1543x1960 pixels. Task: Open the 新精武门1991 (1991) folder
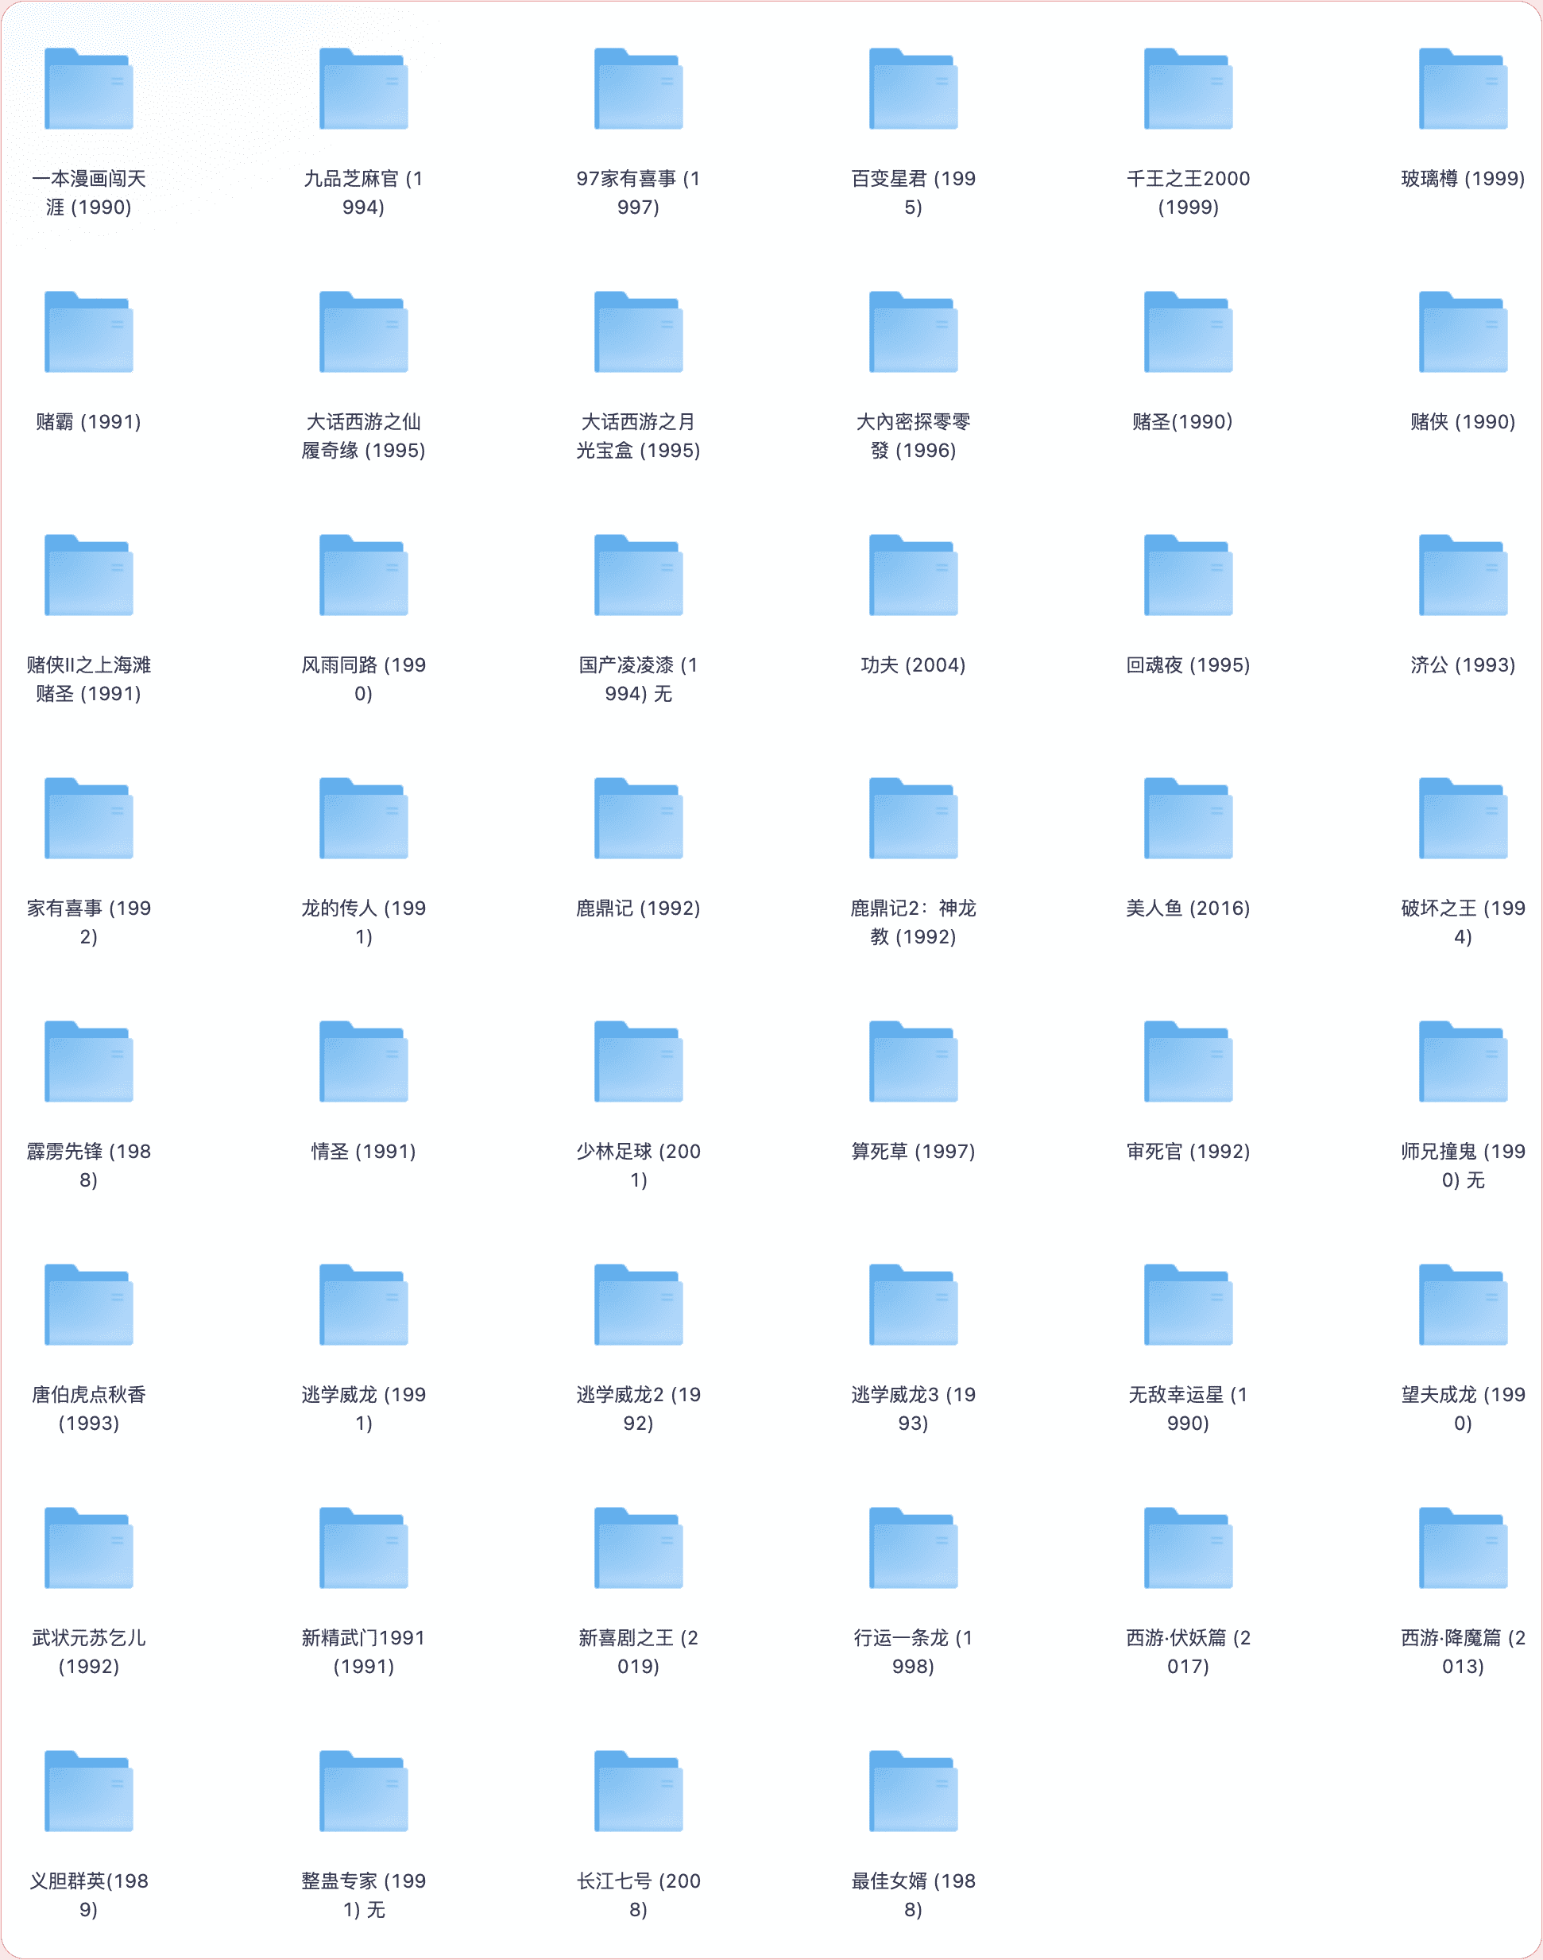click(363, 1547)
